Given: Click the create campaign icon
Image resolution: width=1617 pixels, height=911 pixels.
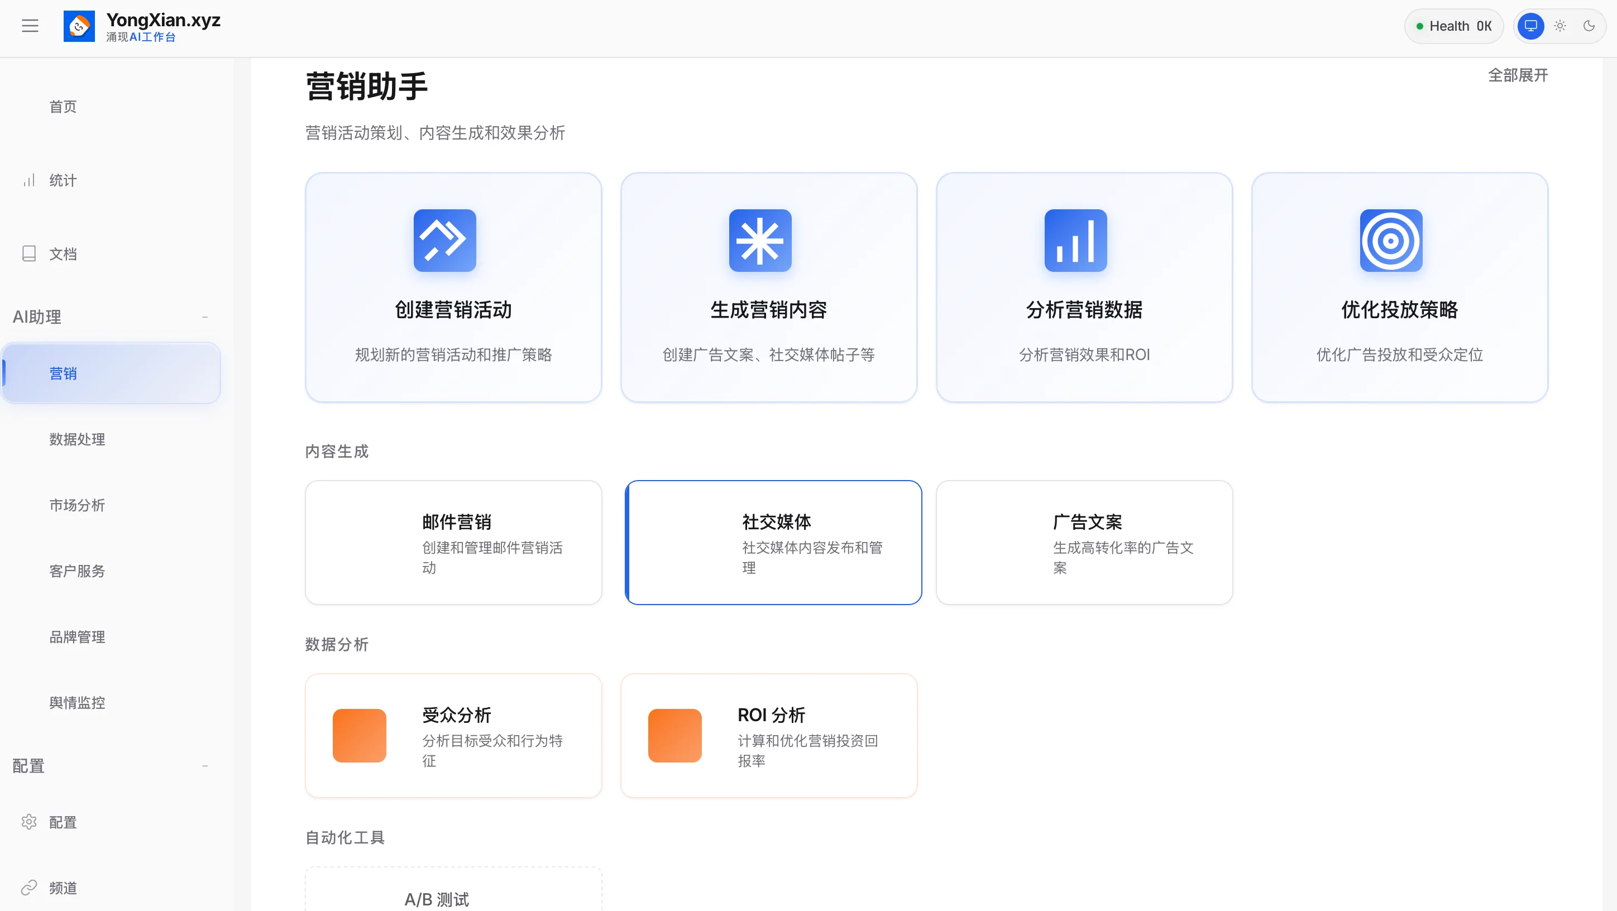Looking at the screenshot, I should pyautogui.click(x=444, y=240).
